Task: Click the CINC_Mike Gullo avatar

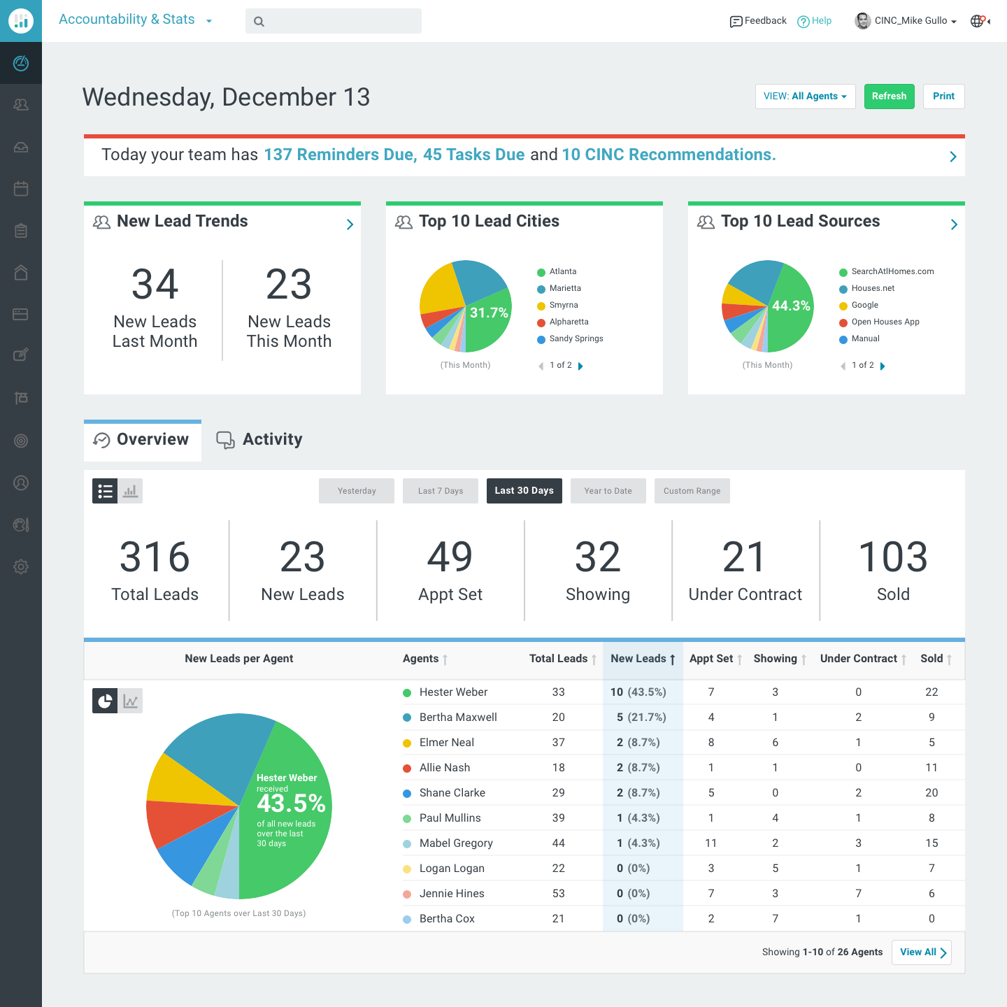Action: (x=863, y=21)
